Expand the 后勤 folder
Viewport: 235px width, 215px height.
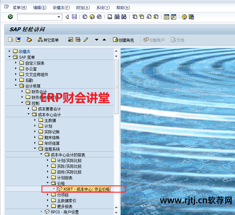[16, 80]
